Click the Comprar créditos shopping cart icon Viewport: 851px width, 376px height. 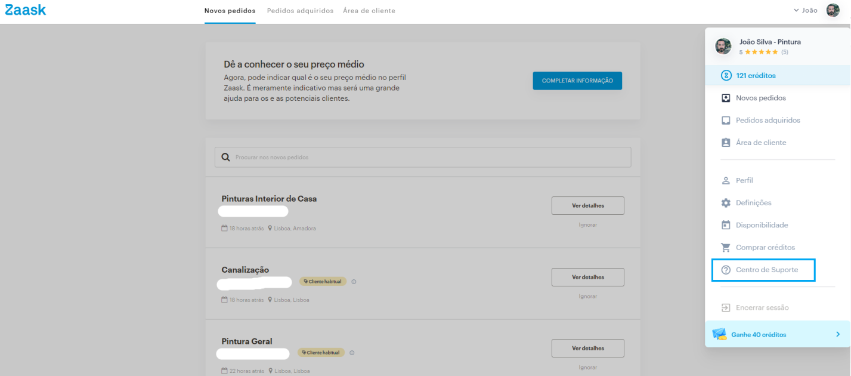pyautogui.click(x=726, y=247)
